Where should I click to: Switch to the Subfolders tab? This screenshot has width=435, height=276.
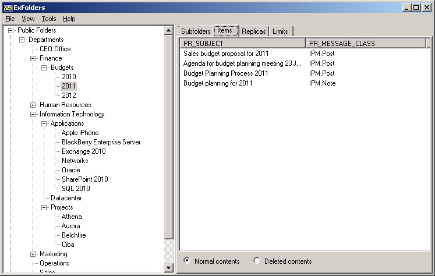pos(195,31)
